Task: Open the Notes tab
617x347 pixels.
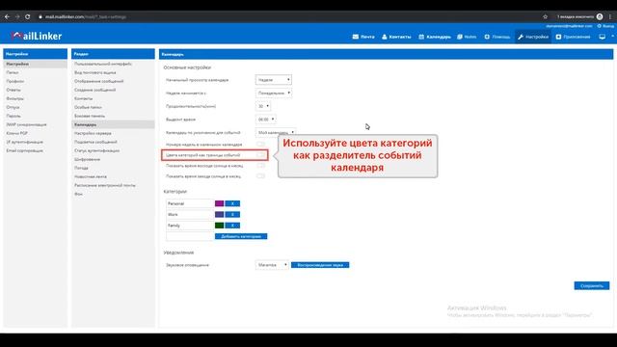Action: pos(467,37)
